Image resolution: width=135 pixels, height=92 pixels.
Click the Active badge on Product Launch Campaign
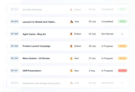122,46
